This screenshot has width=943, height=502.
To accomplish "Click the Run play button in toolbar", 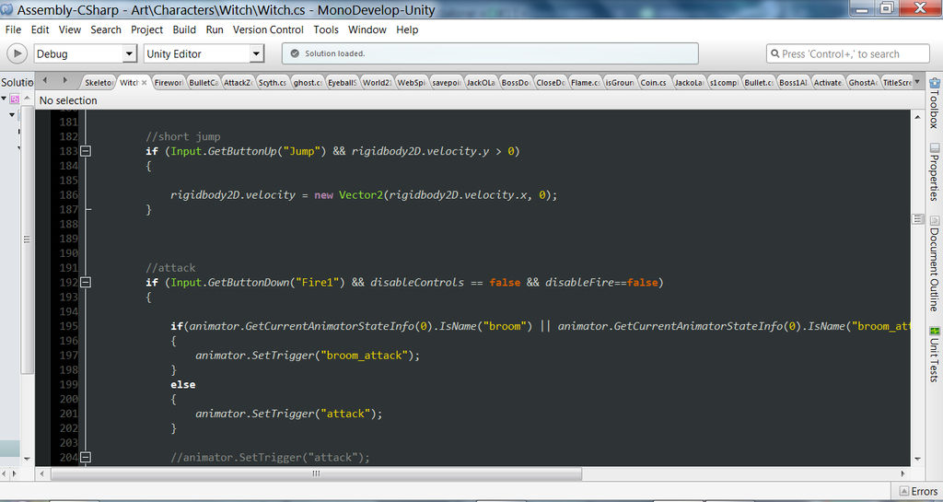I will [17, 53].
